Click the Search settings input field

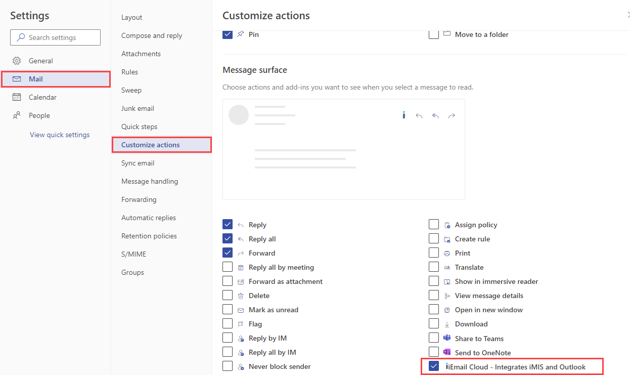tap(61, 37)
